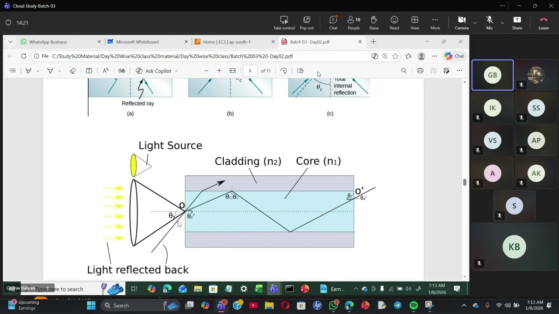The image size is (559, 314).
Task: Open Telegram from taskbar
Action: click(397, 306)
